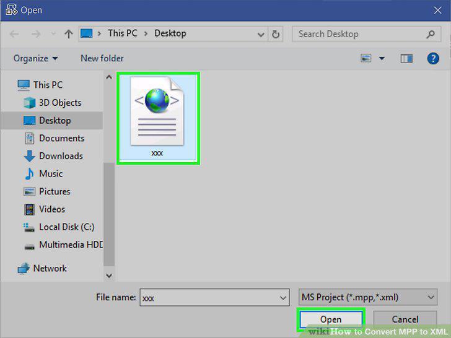The height and width of the screenshot is (338, 451).
Task: Click into the Search Desktop field
Action: click(367, 34)
